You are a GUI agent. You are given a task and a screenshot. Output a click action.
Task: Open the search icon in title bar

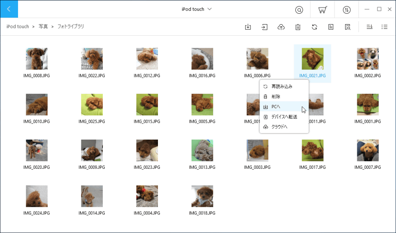tap(299, 10)
